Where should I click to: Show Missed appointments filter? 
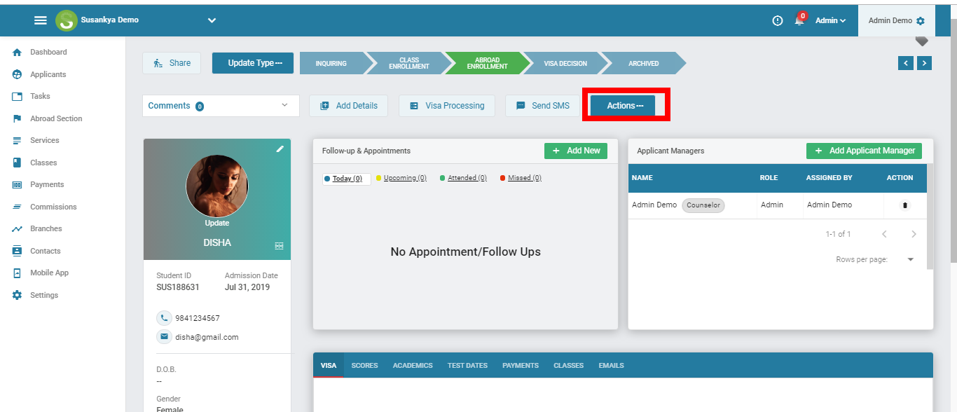(x=524, y=177)
